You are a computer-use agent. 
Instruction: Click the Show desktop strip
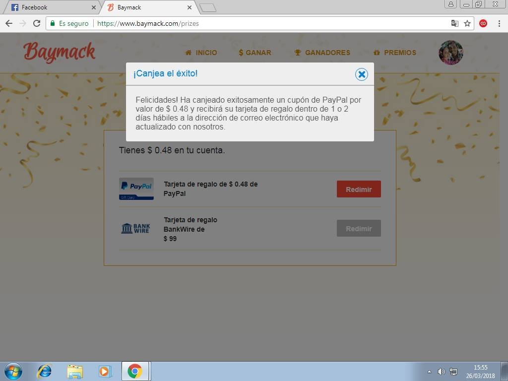pyautogui.click(x=505, y=371)
